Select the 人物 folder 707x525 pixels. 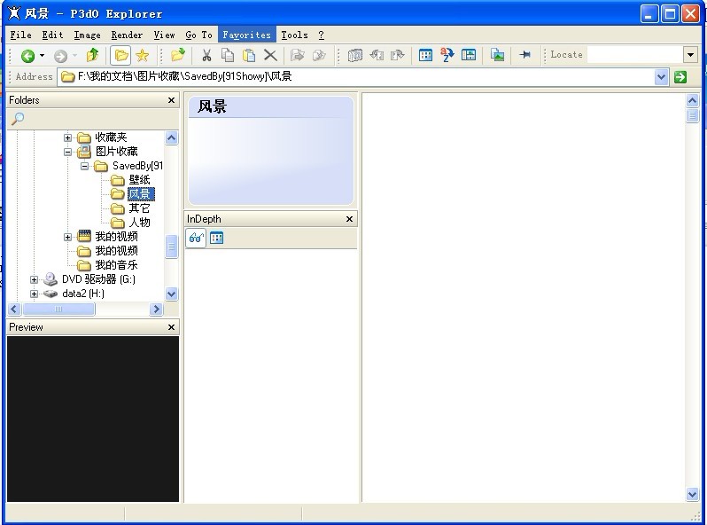pyautogui.click(x=139, y=222)
